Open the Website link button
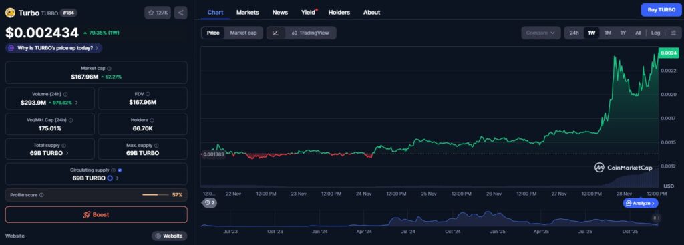Image resolution: width=684 pixels, height=245 pixels. click(169, 236)
